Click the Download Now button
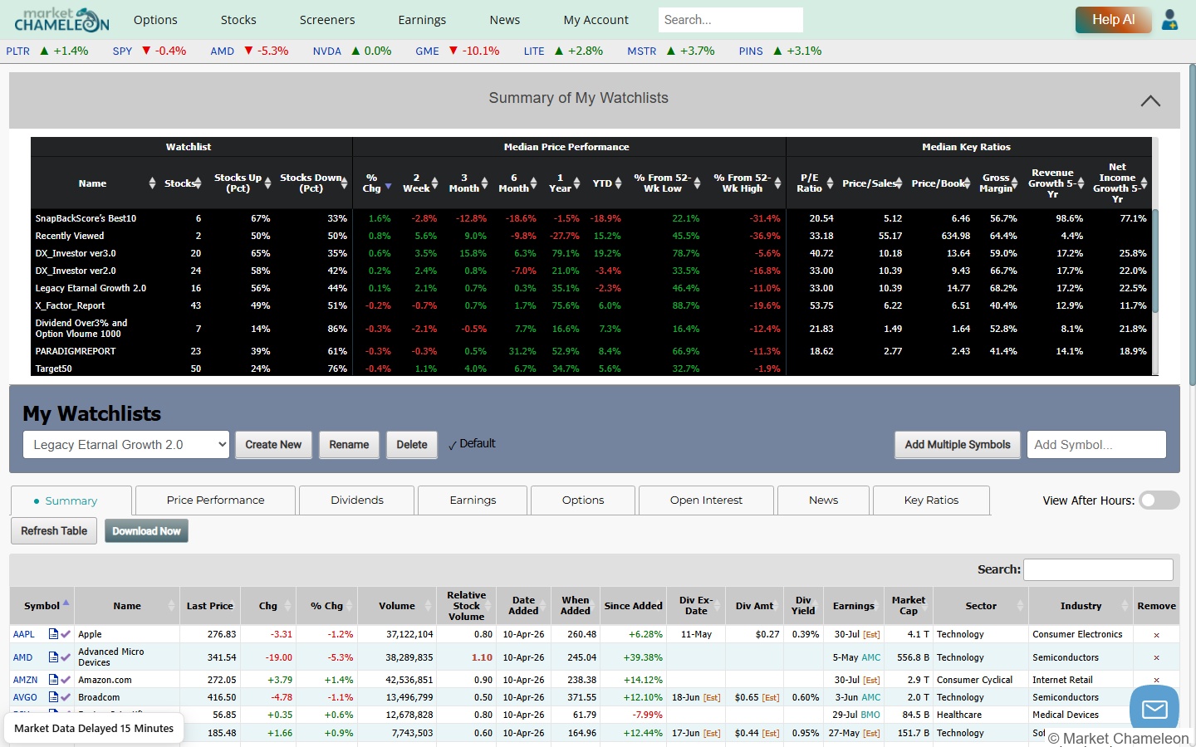Image resolution: width=1196 pixels, height=747 pixels. tap(146, 531)
